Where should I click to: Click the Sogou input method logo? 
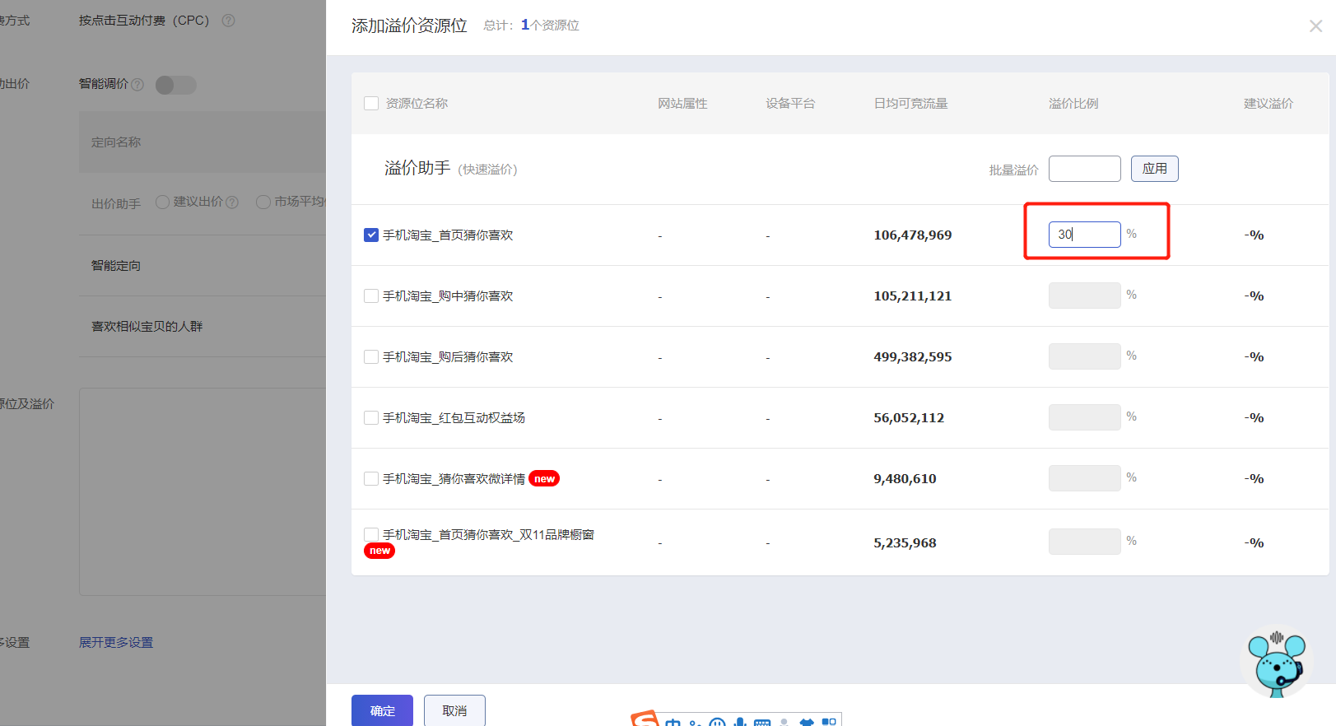pos(645,719)
